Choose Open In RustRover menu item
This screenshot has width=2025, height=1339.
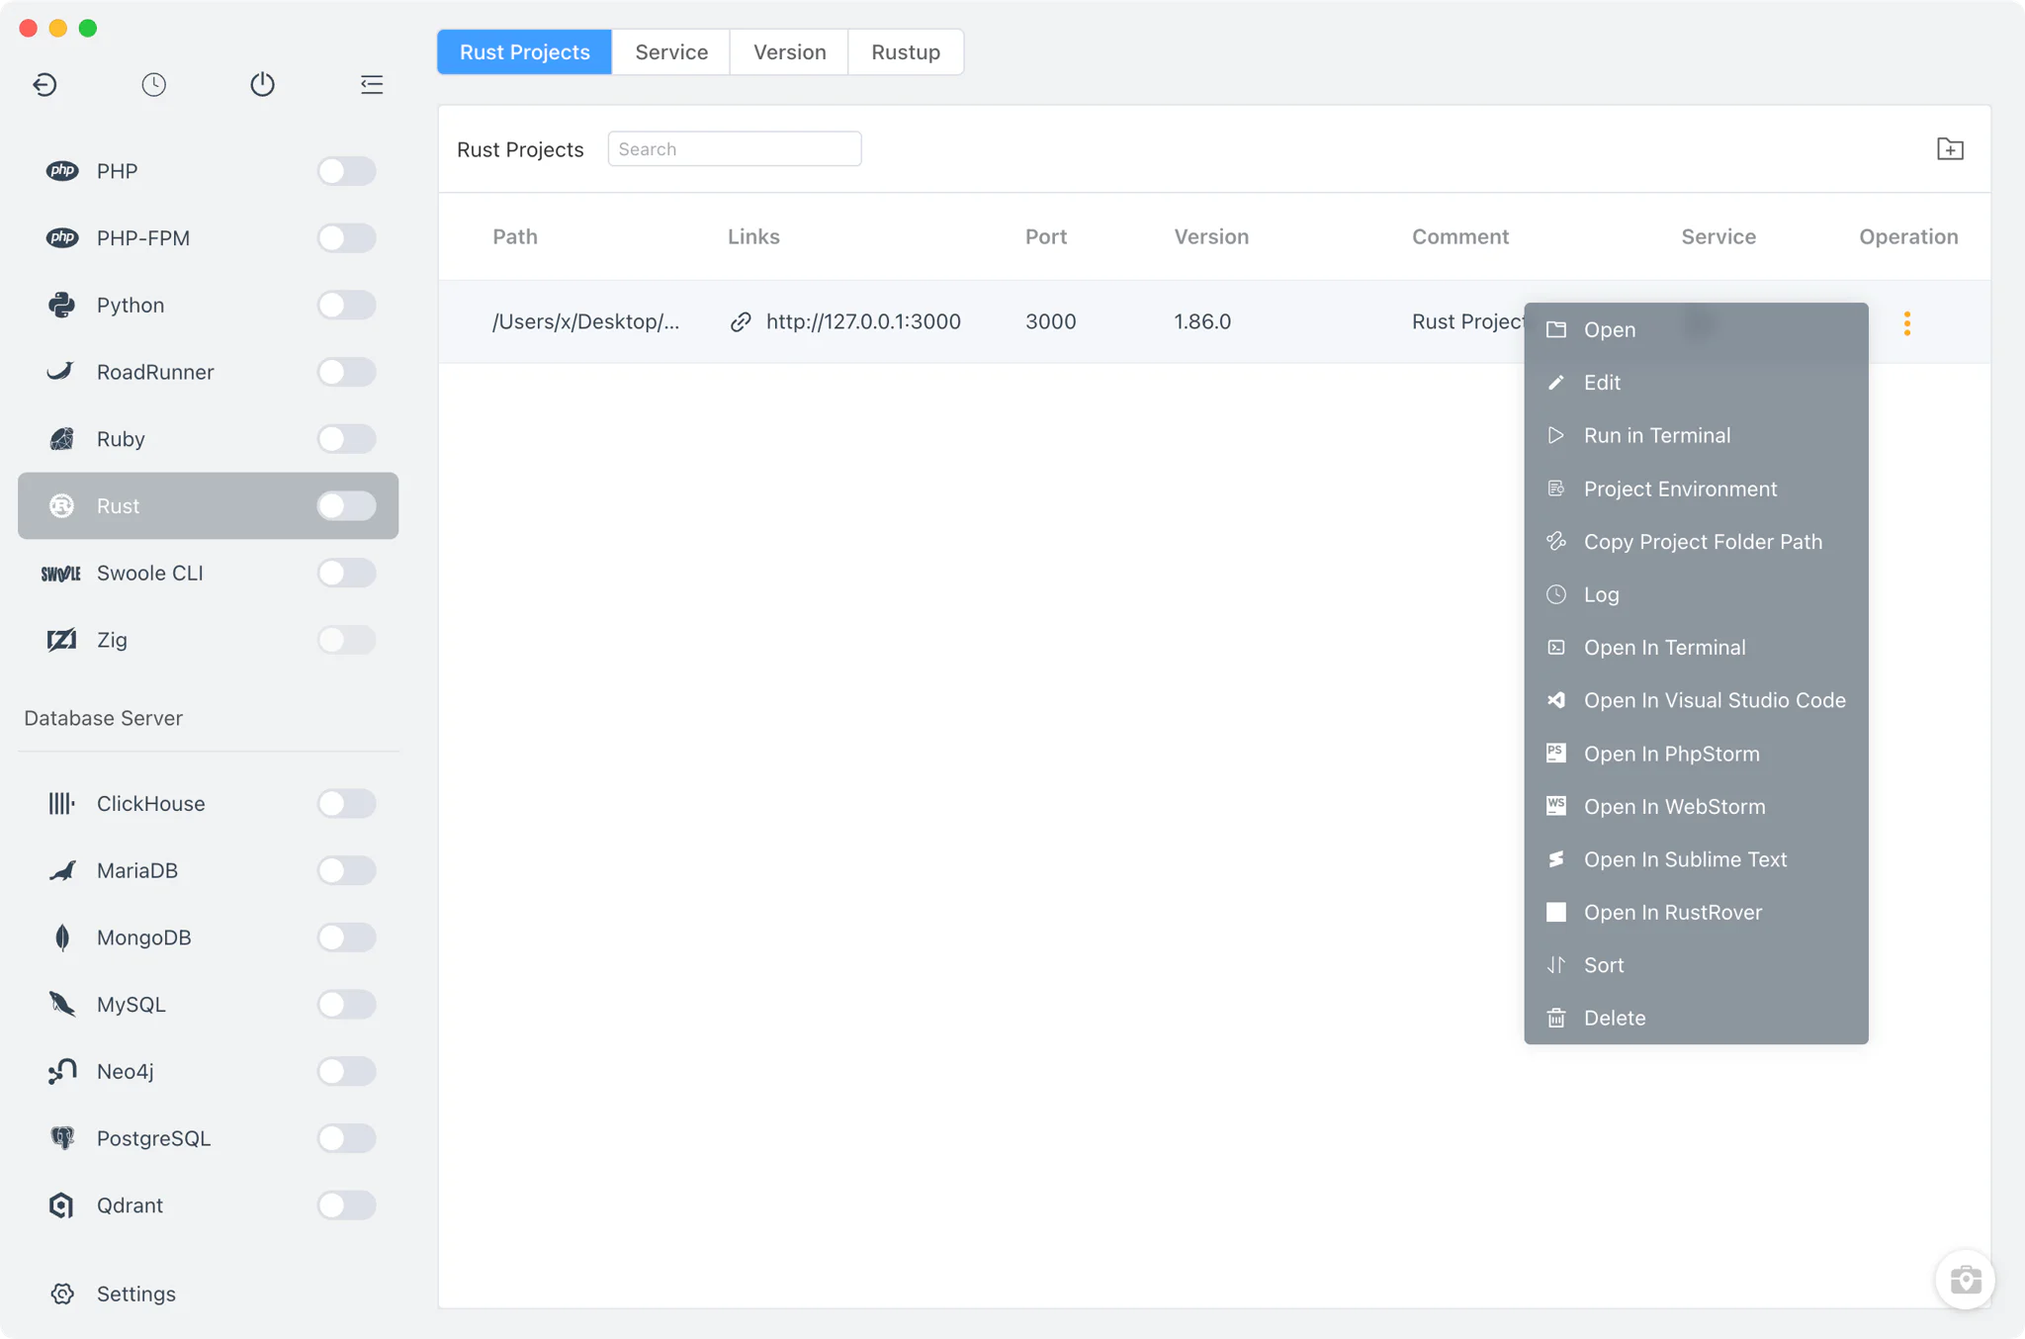[1696, 912]
